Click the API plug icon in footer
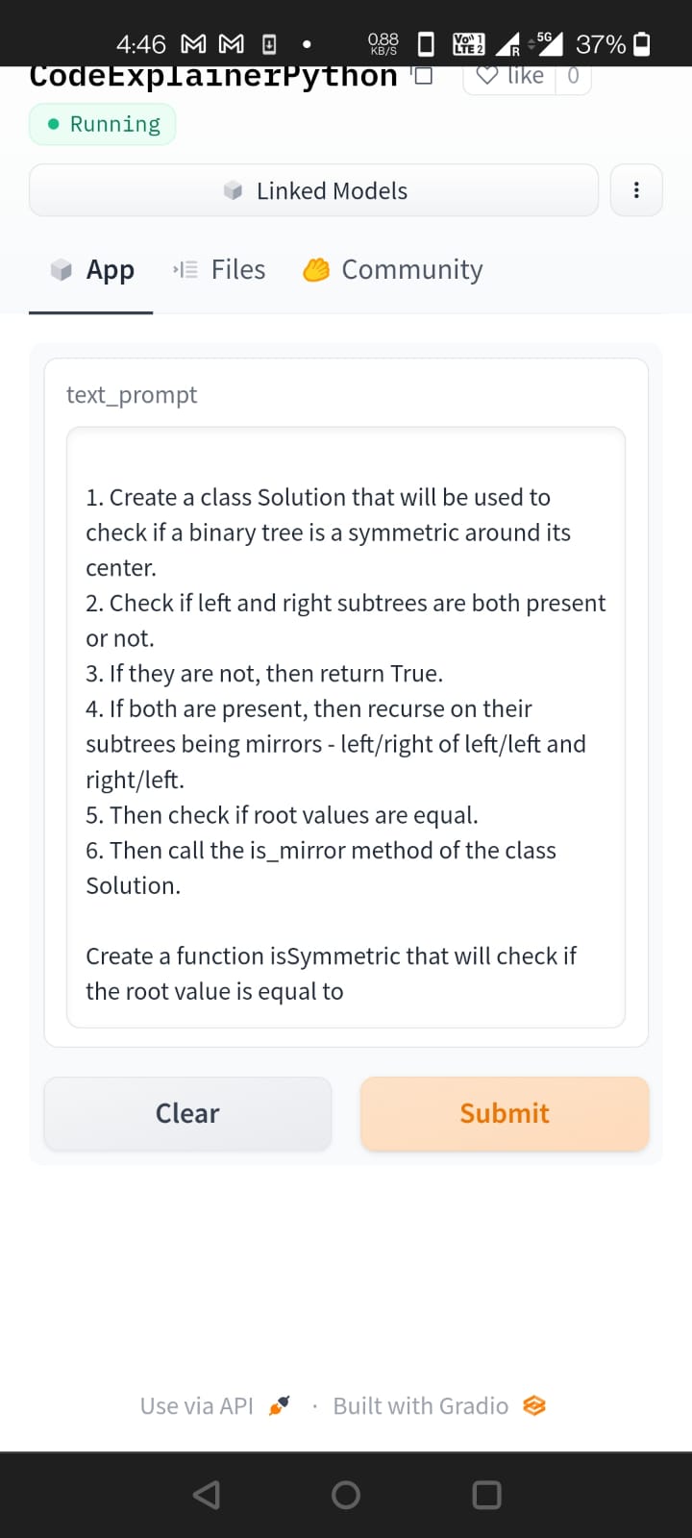 [x=279, y=1406]
